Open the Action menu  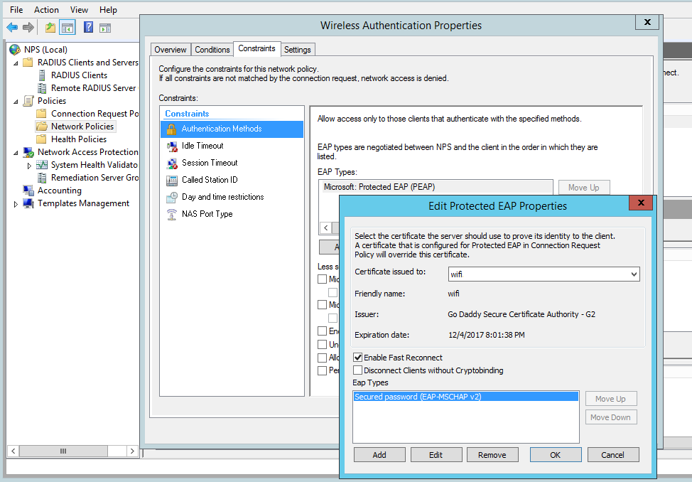tap(46, 10)
